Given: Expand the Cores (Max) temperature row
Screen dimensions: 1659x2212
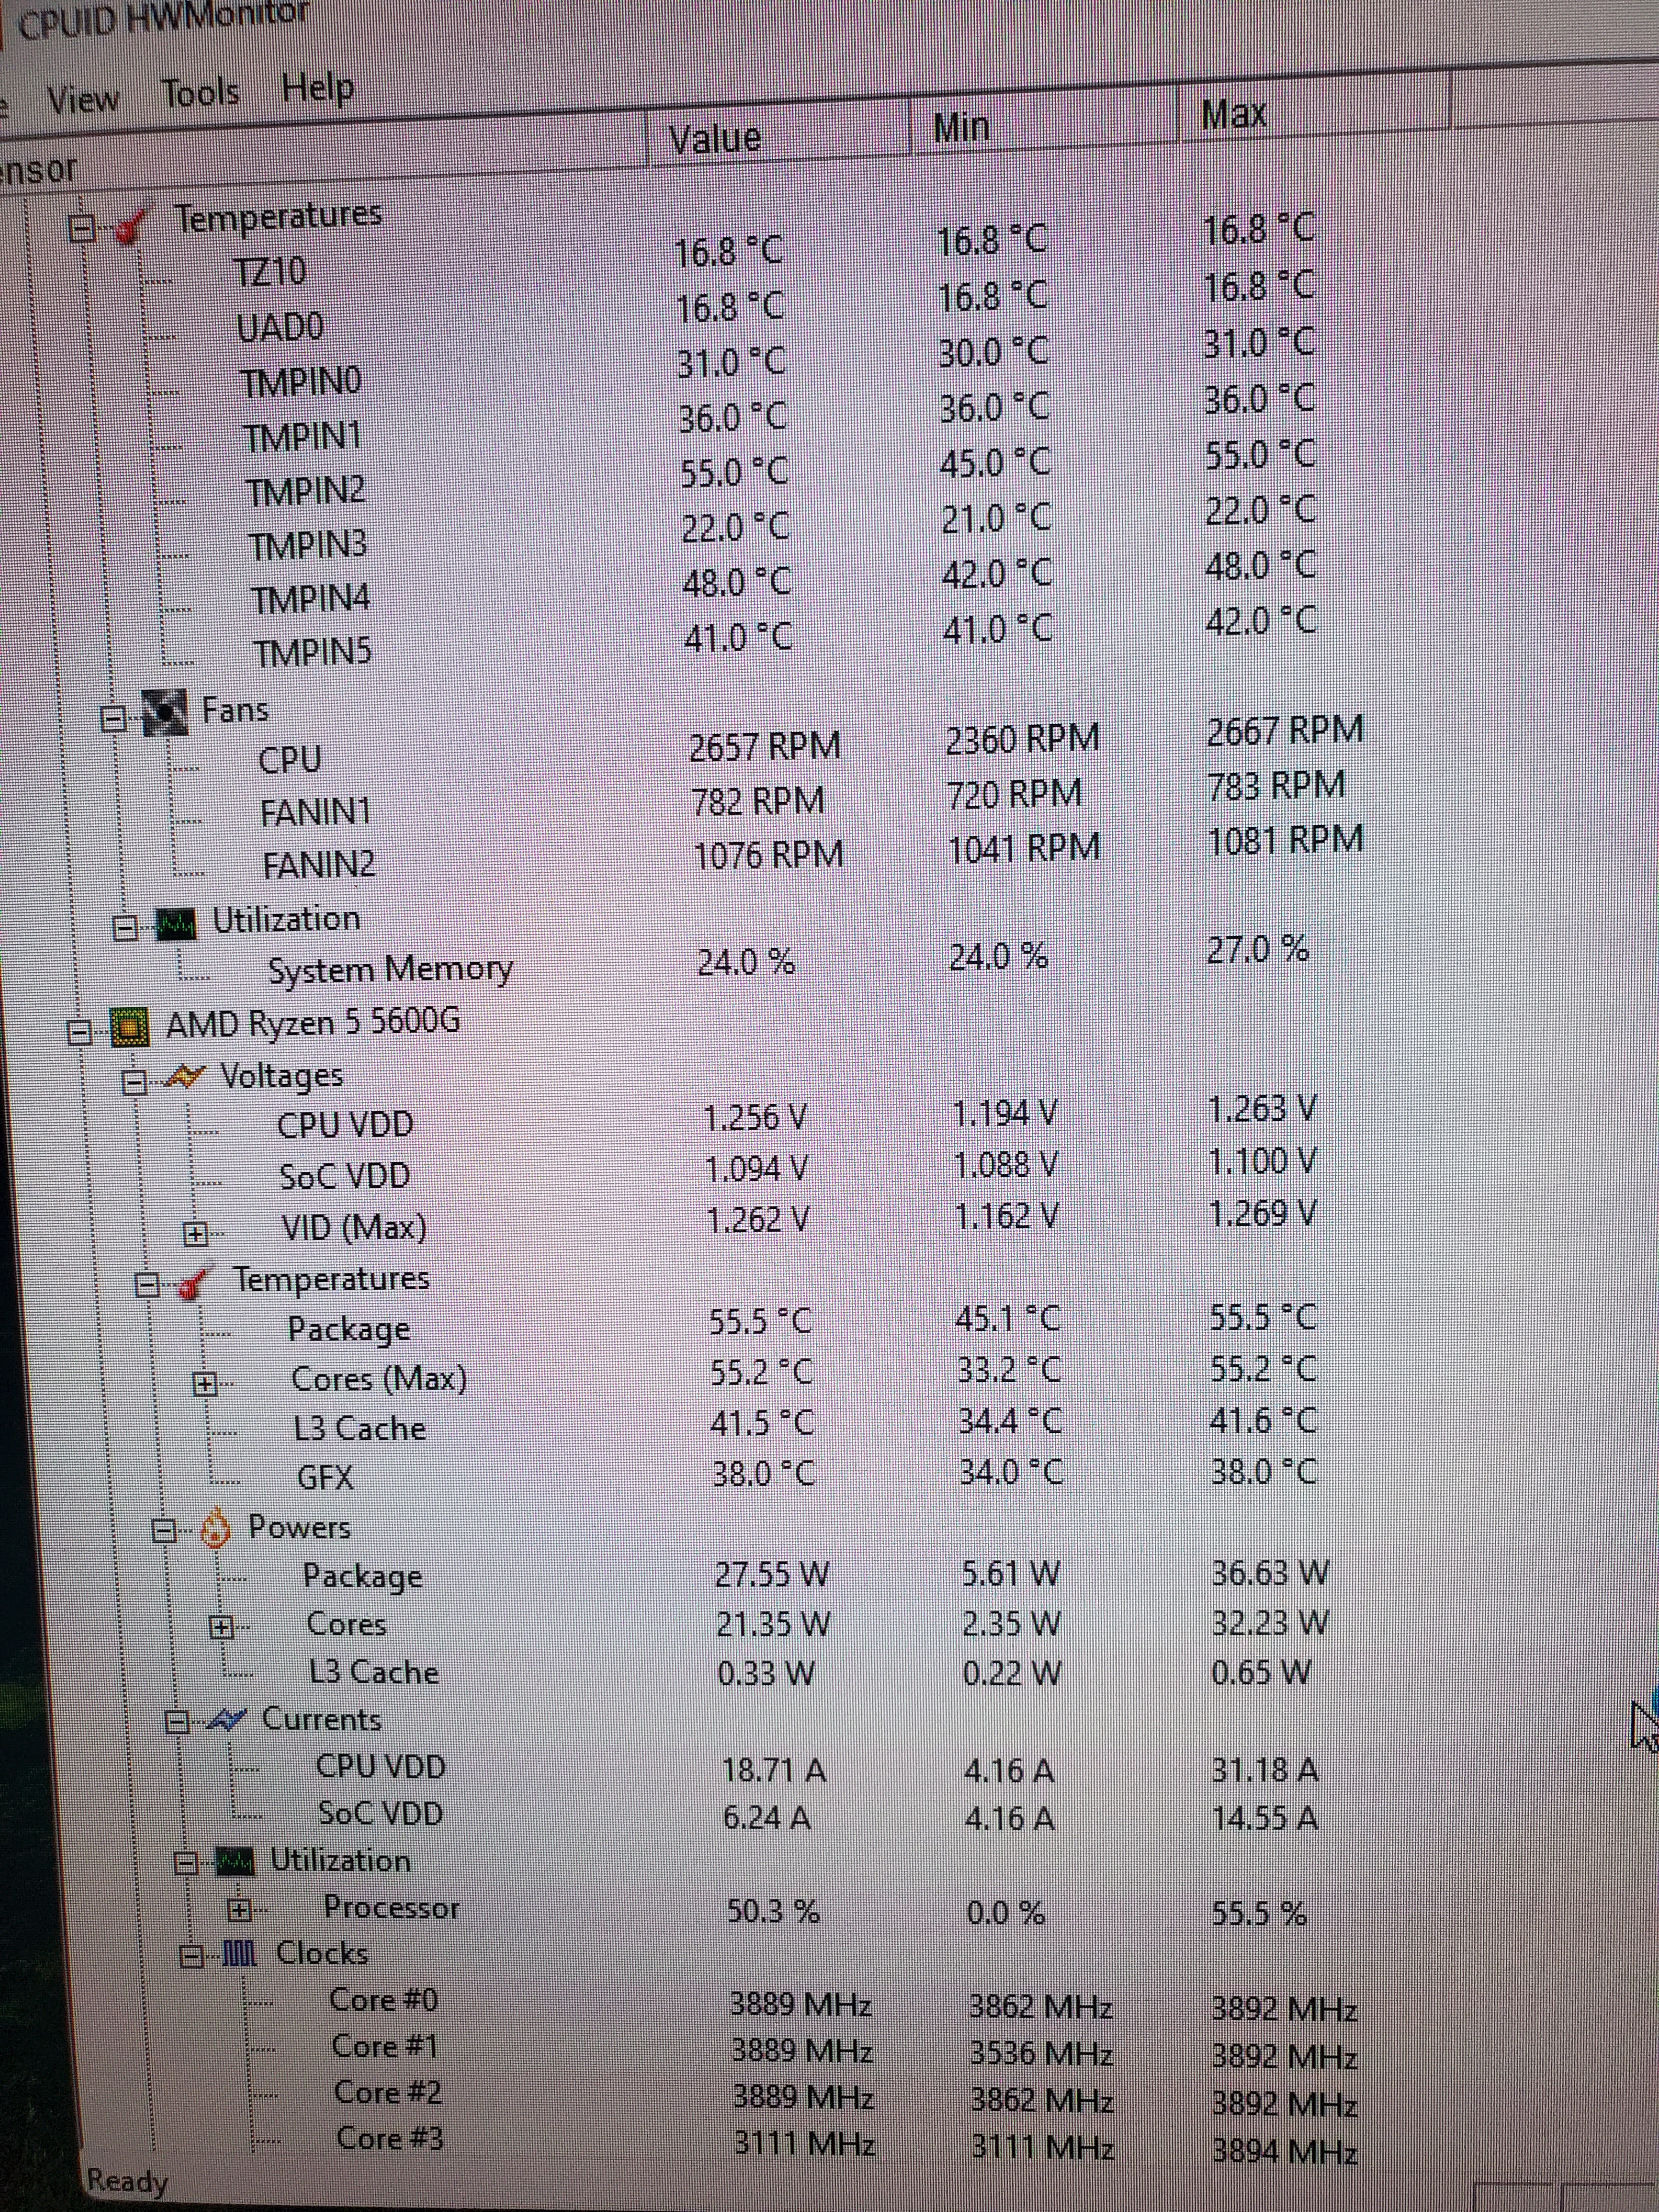Looking at the screenshot, I should click(x=204, y=1384).
